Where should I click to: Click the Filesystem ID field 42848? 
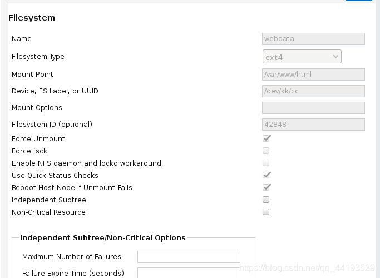[x=313, y=125]
